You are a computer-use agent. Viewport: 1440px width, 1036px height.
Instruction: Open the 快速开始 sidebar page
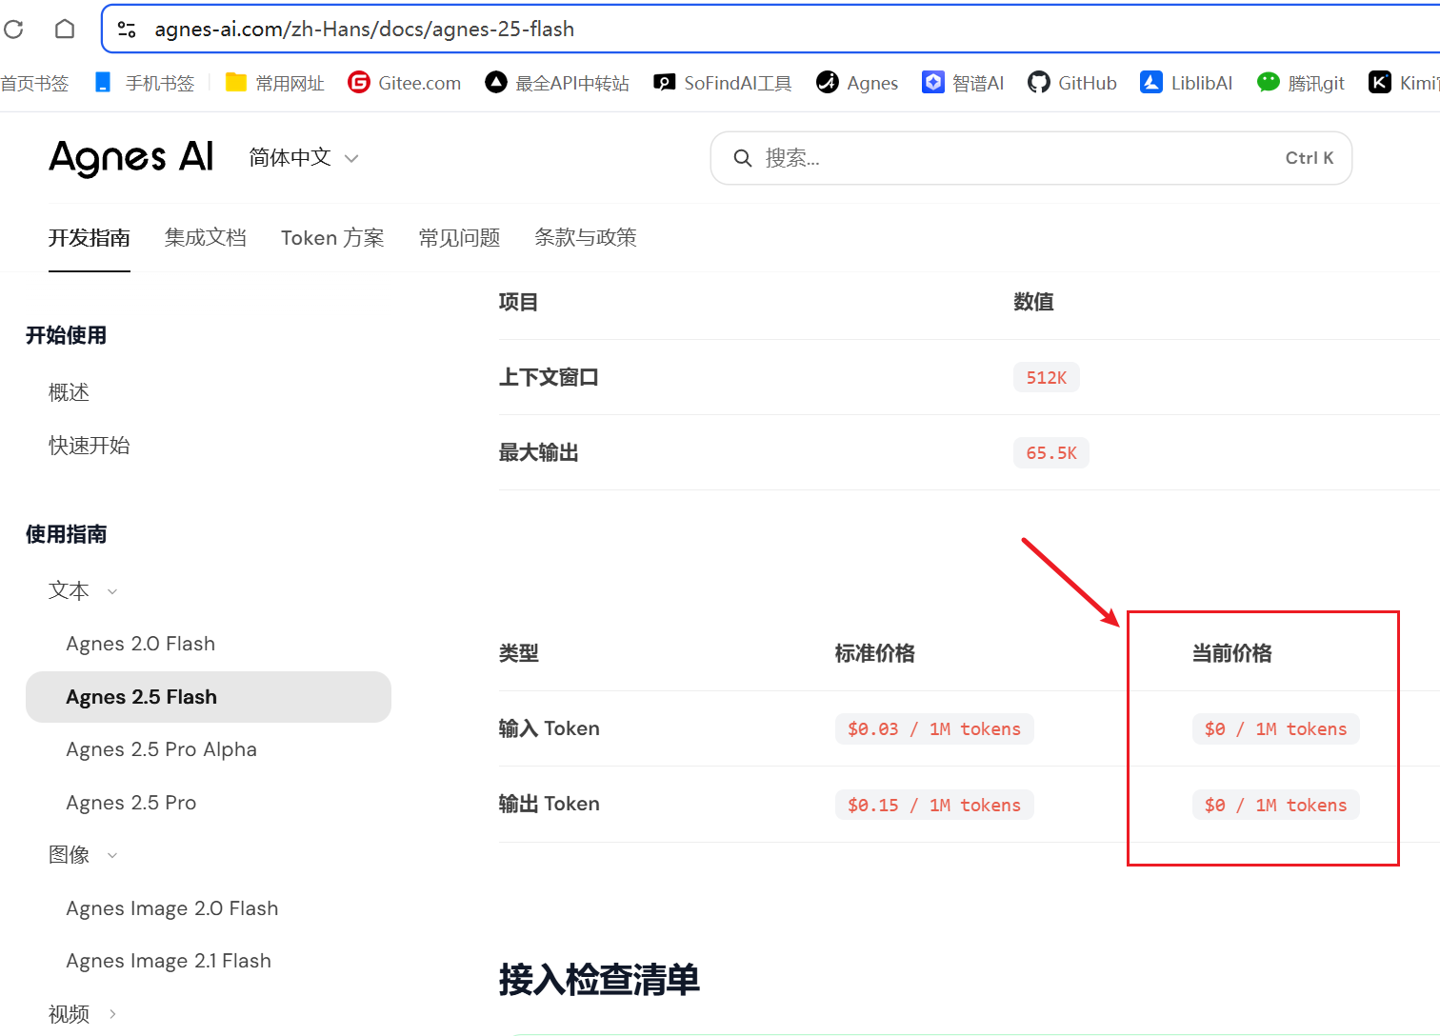(90, 446)
